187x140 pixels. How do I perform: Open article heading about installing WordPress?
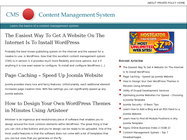(55, 39)
